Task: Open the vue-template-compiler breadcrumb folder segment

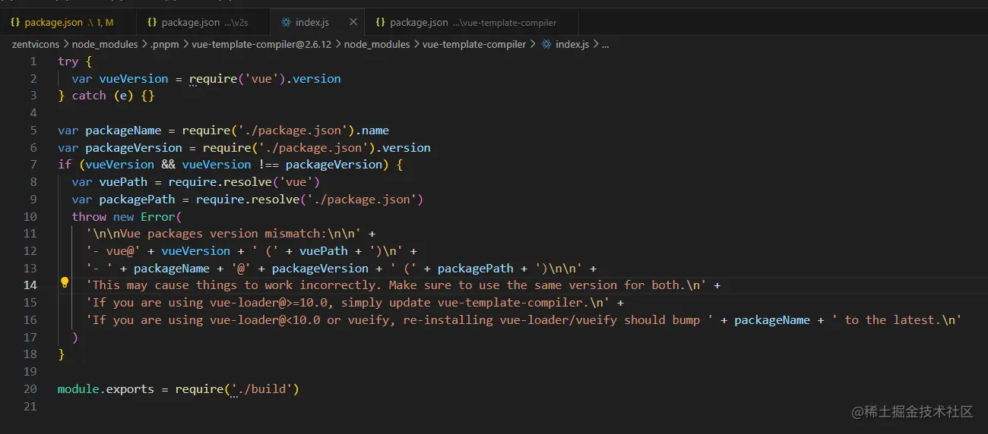Action: coord(474,44)
